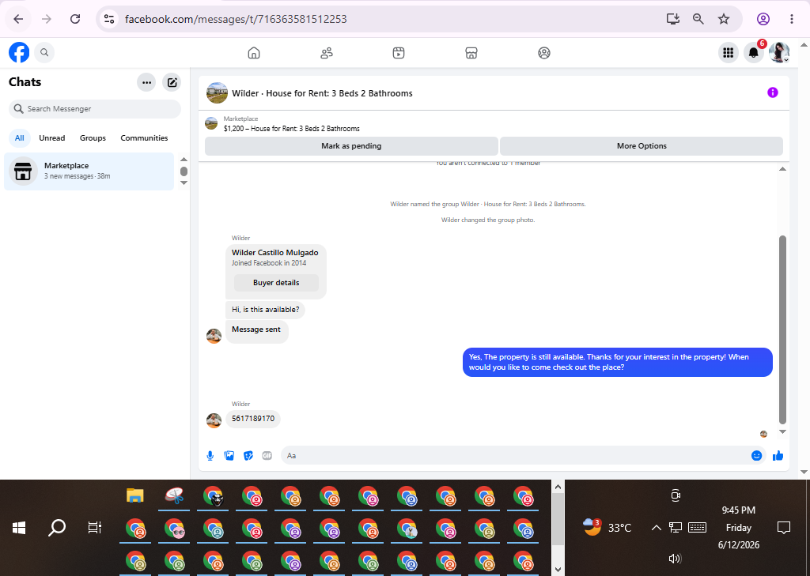Click Mark as pending button
810x576 pixels.
(351, 146)
